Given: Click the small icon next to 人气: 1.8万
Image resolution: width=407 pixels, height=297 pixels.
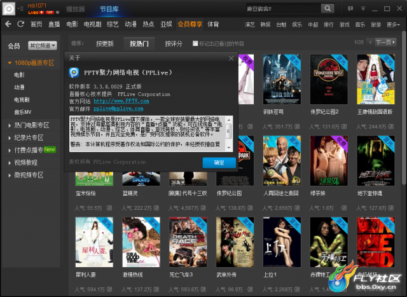Looking at the screenshot, I should (343, 208).
